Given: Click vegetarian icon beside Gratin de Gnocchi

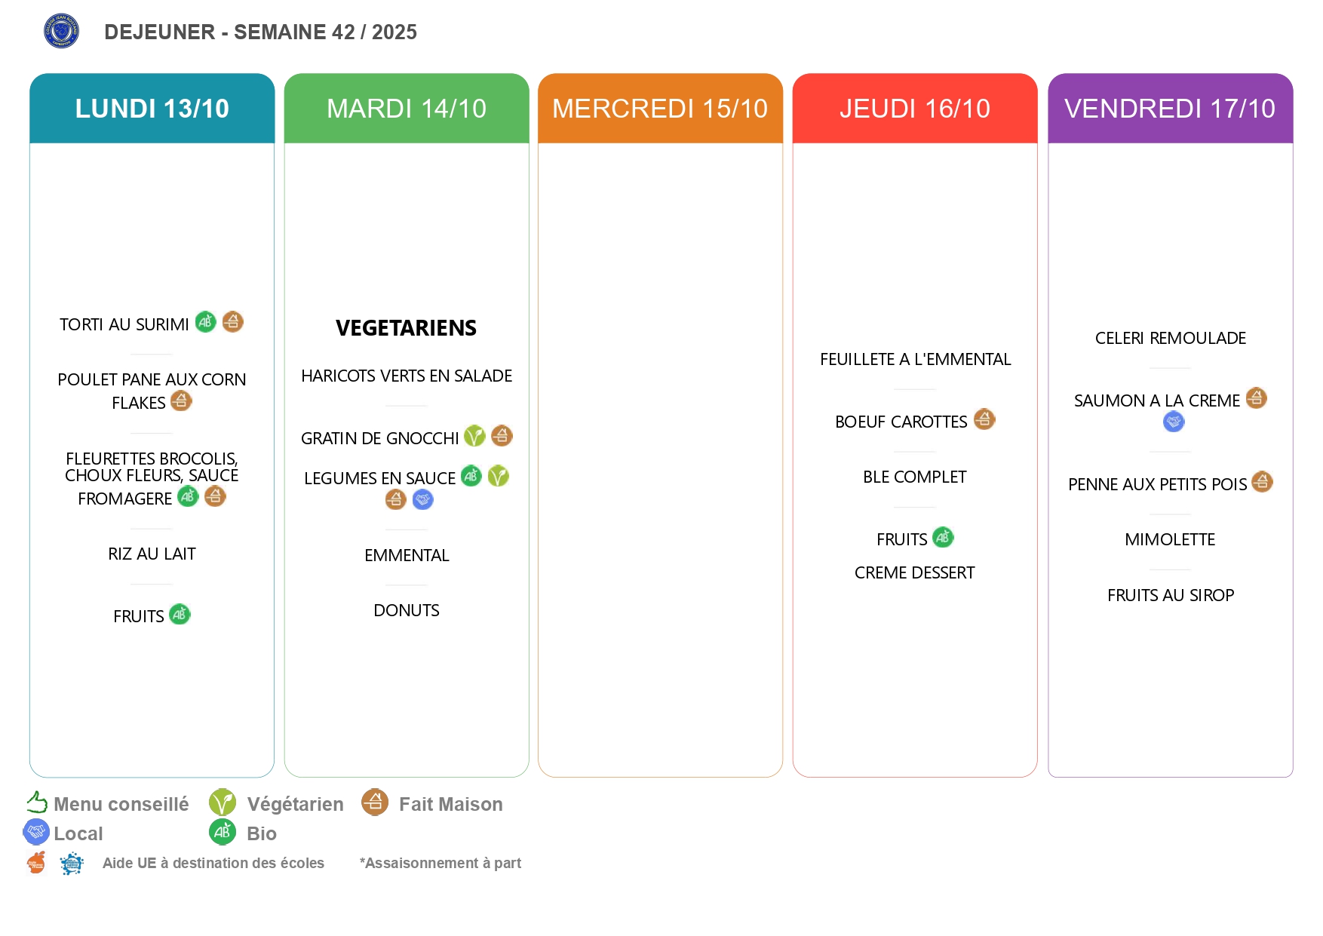Looking at the screenshot, I should (x=474, y=436).
